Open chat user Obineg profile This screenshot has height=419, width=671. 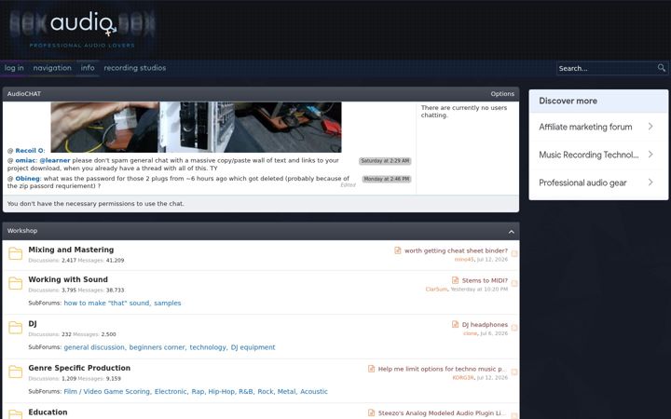(27, 178)
